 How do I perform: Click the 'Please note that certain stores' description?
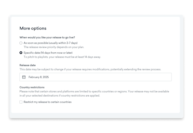click(94, 91)
